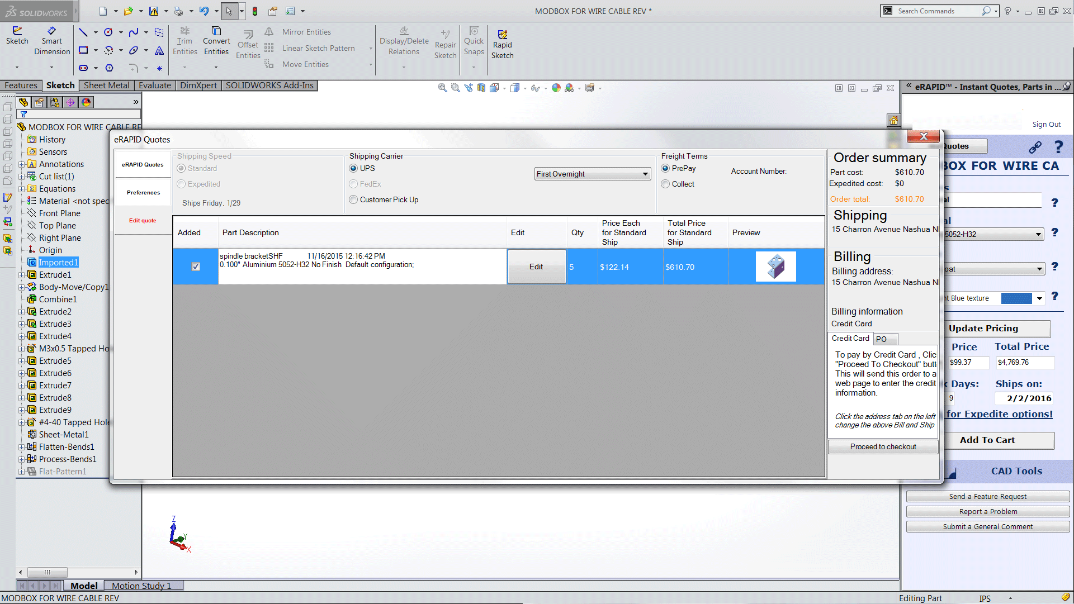Click Proceed to checkout
The width and height of the screenshot is (1074, 604).
pos(883,447)
